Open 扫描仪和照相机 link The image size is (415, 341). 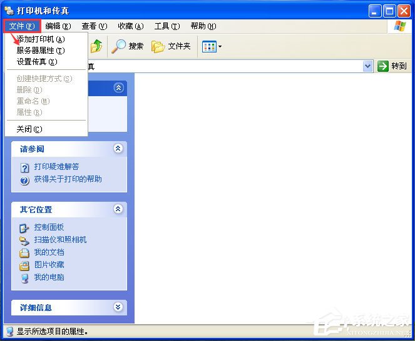(x=60, y=240)
